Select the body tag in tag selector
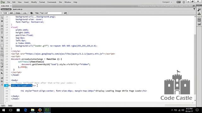Image resolution: width=202 pixels, height=113 pixels. click(x=10, y=106)
